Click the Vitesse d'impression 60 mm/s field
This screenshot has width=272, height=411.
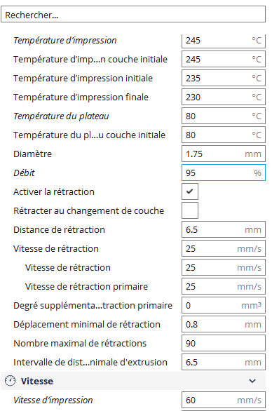(x=224, y=400)
